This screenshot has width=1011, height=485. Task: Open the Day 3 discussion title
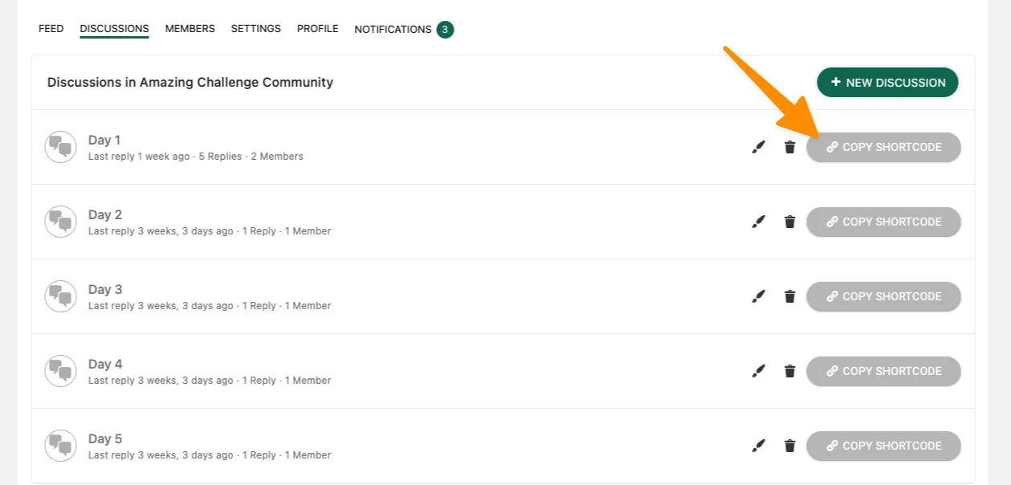[x=105, y=290]
